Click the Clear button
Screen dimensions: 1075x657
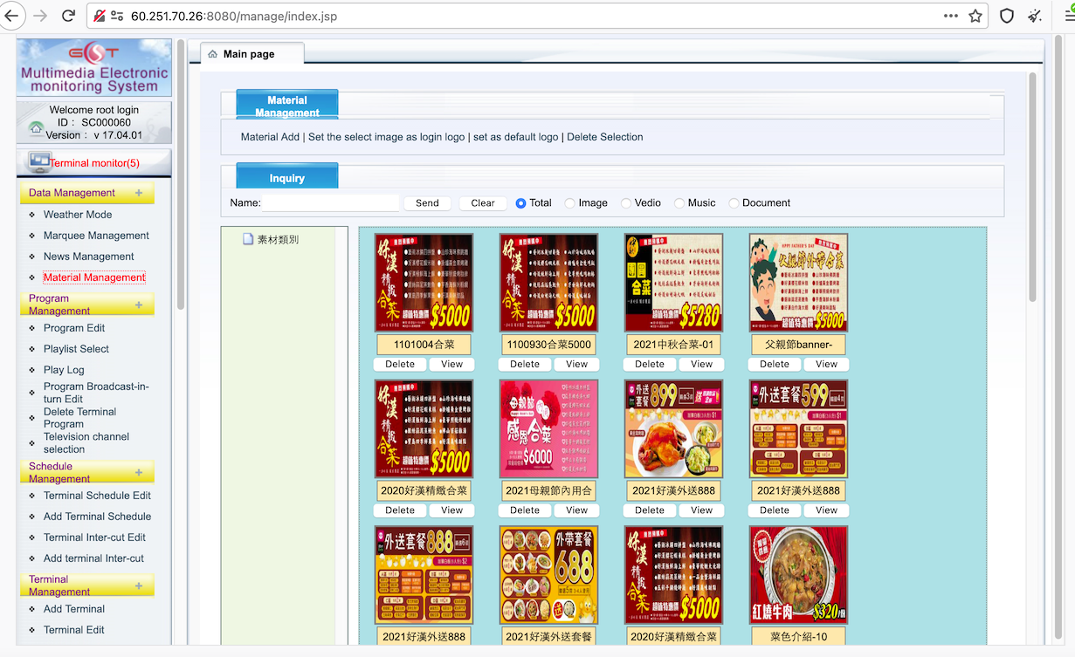483,203
